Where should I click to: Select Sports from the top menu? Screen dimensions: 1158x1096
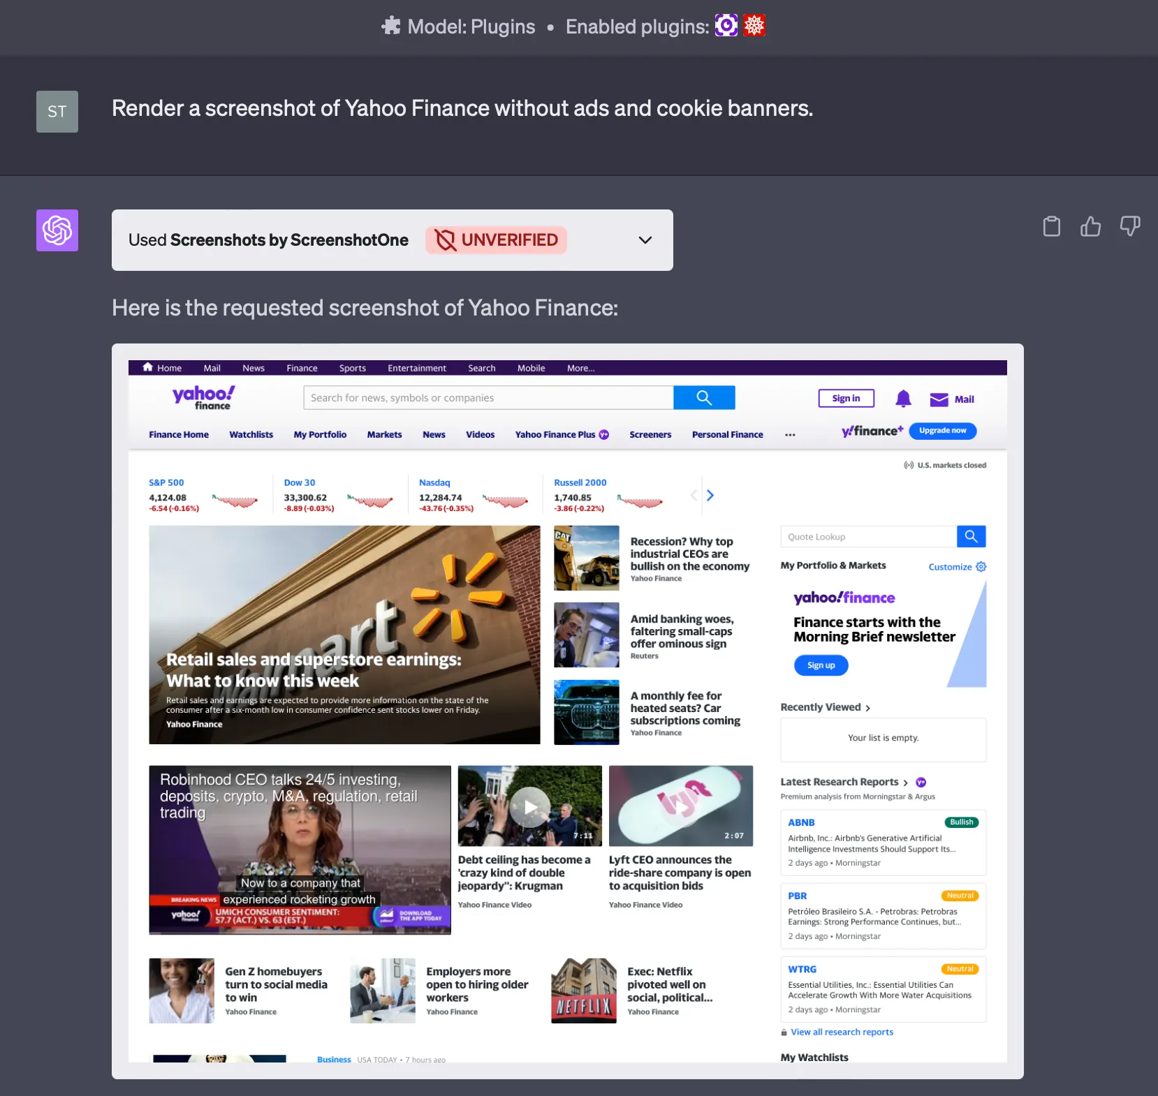[352, 367]
